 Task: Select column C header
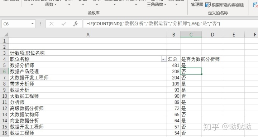(x=191, y=35)
